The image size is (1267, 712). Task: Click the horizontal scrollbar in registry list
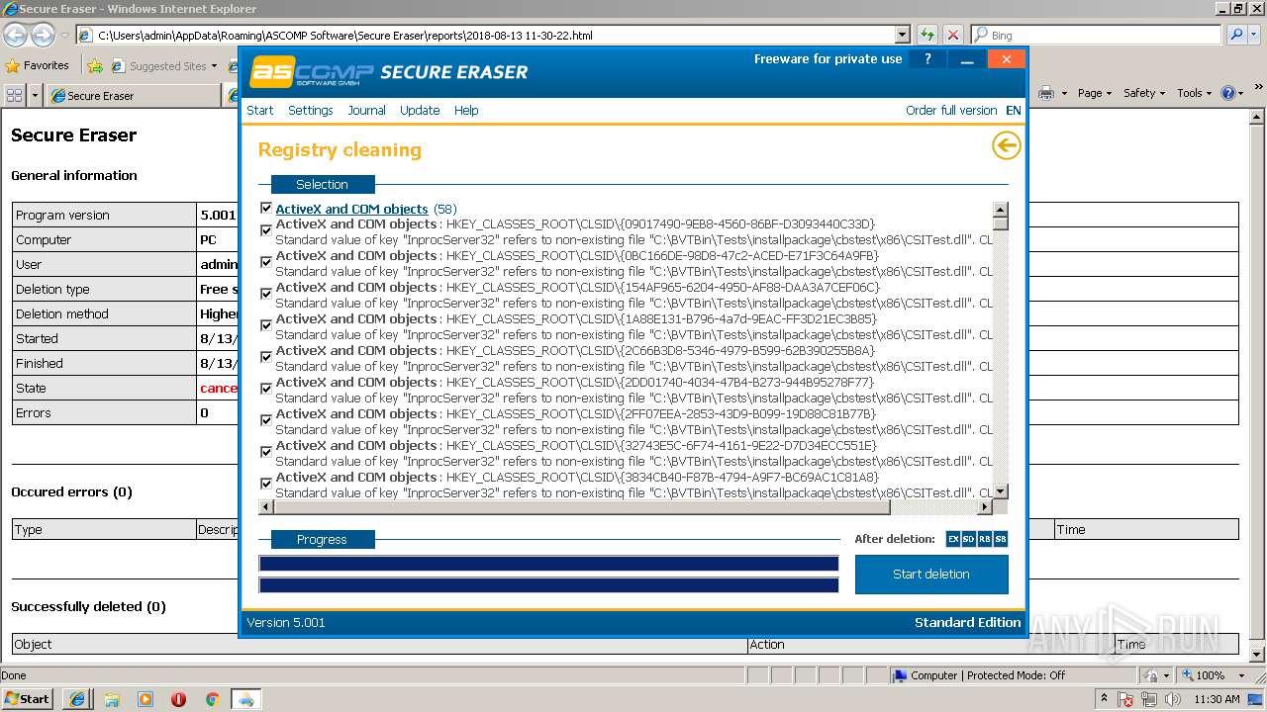click(x=582, y=507)
